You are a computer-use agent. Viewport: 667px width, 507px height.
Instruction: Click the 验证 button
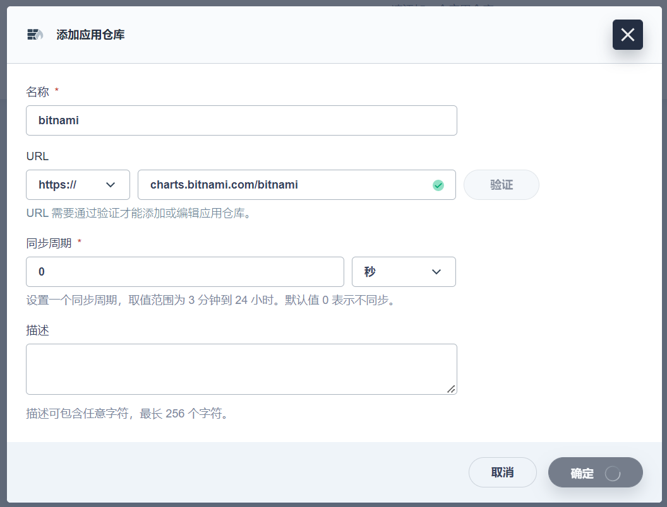(501, 185)
